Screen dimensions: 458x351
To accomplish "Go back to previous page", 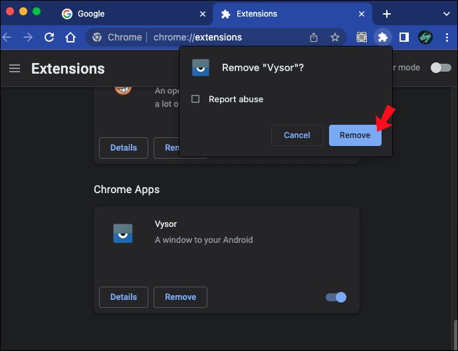I will [x=7, y=37].
